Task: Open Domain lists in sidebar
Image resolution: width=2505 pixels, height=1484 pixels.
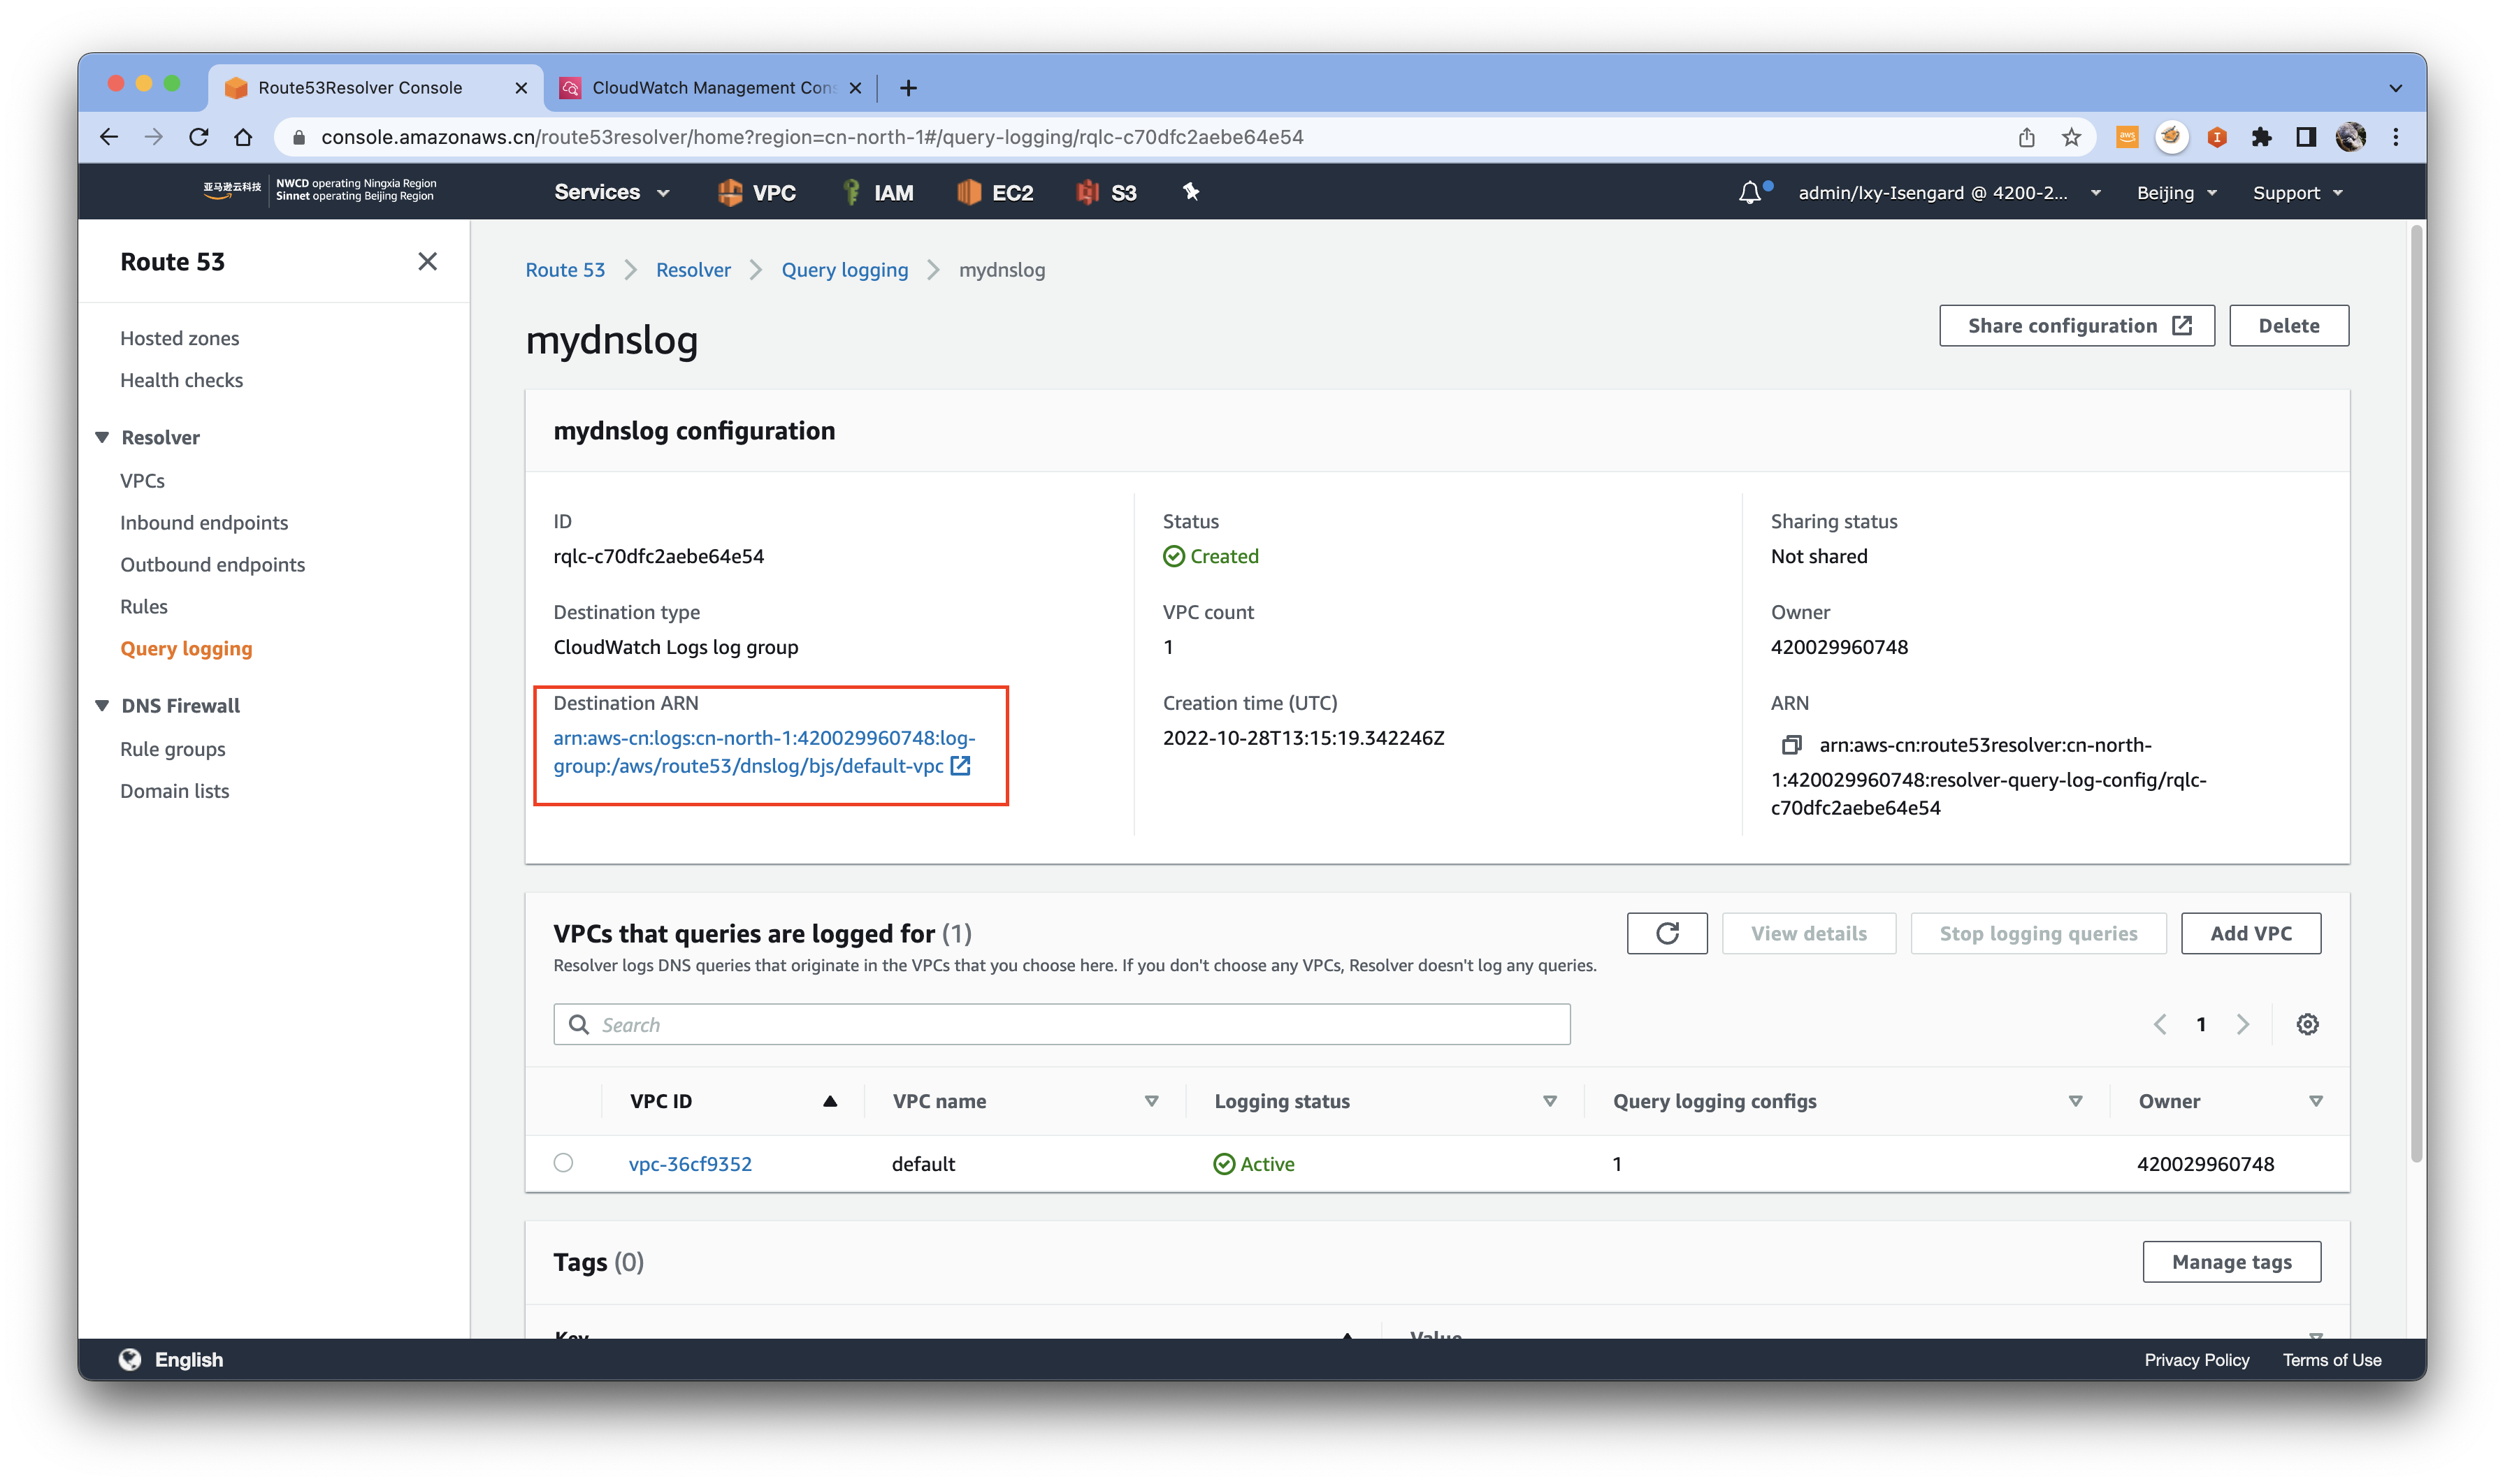Action: (174, 791)
